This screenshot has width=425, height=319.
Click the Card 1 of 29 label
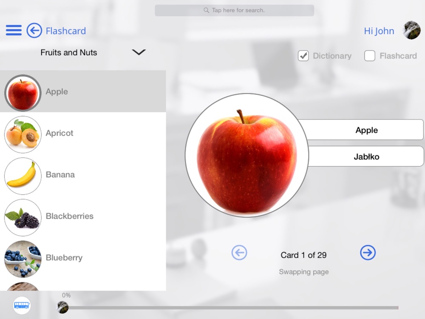coord(303,255)
